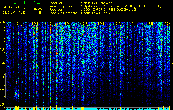Image resolution: width=173 pixels, height=110 pixels.
Task: Click the Receiving Location label
Action: point(64,6)
